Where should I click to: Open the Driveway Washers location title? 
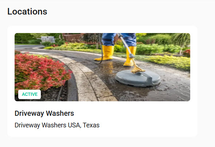tap(44, 113)
